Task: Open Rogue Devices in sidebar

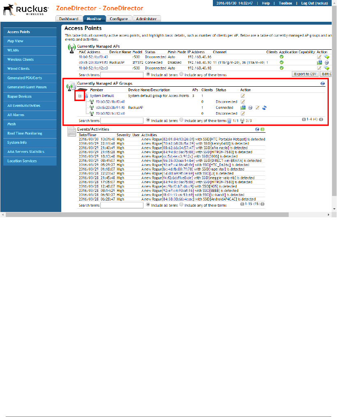Action: click(x=30, y=97)
